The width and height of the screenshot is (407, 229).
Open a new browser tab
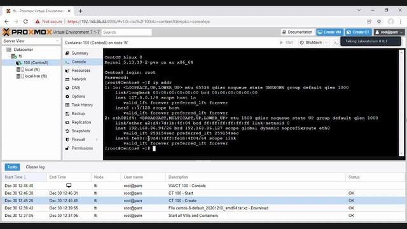click(x=81, y=11)
